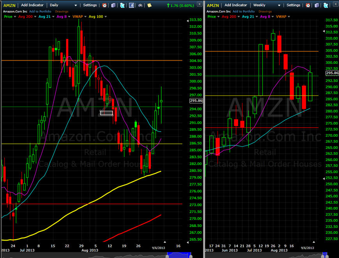This screenshot has width=339, height=258.
Task: Click the VWAP label in Weekly chart
Action: pos(281,17)
